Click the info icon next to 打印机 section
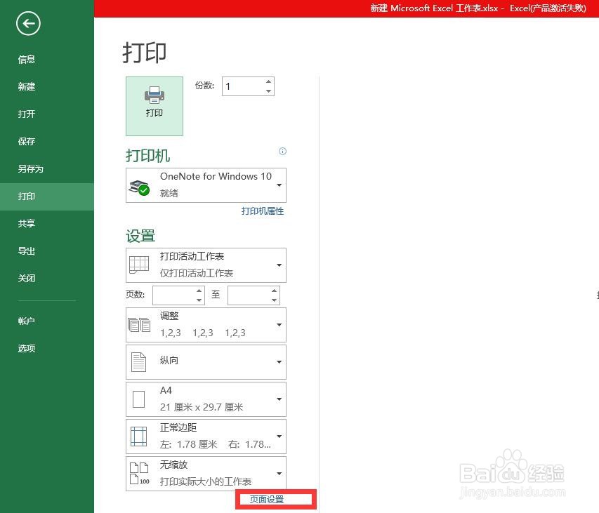Screen dimensions: 599x513 tap(282, 152)
